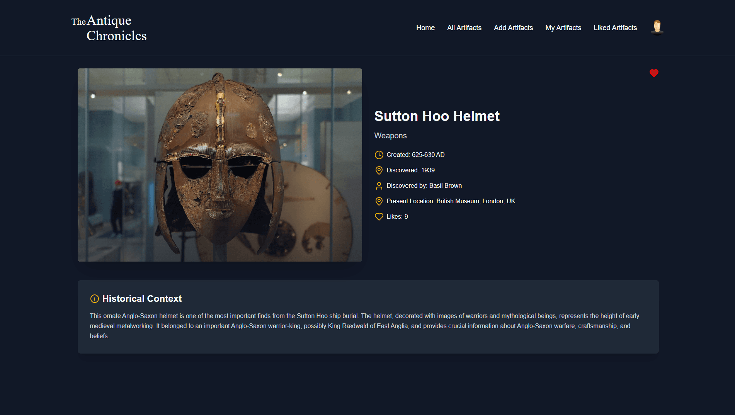Switch to the My Artifacts section
Screen dimensions: 735x415
coord(563,27)
